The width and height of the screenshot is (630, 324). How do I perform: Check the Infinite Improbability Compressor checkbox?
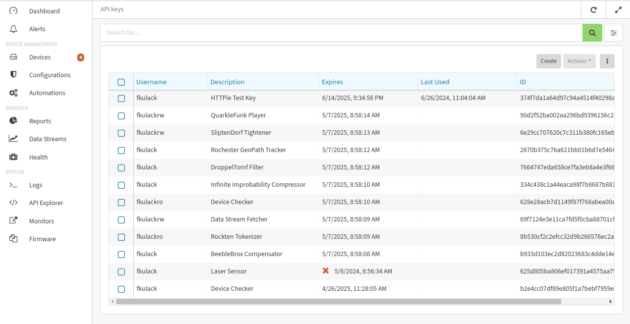(x=121, y=185)
